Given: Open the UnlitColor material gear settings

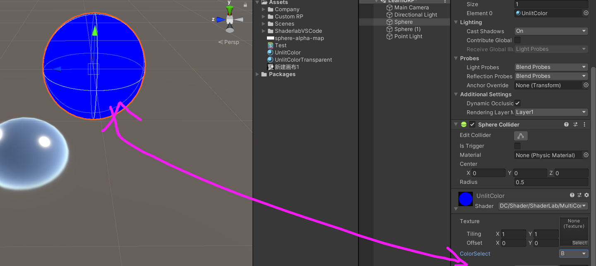Looking at the screenshot, I should [586, 195].
